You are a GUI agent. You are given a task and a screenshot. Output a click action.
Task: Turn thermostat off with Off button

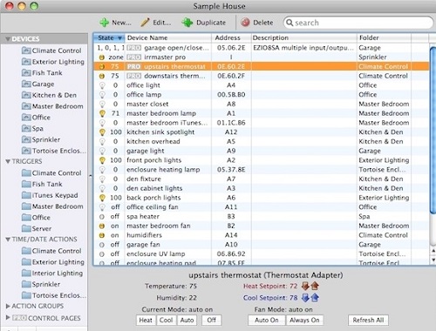click(211, 321)
